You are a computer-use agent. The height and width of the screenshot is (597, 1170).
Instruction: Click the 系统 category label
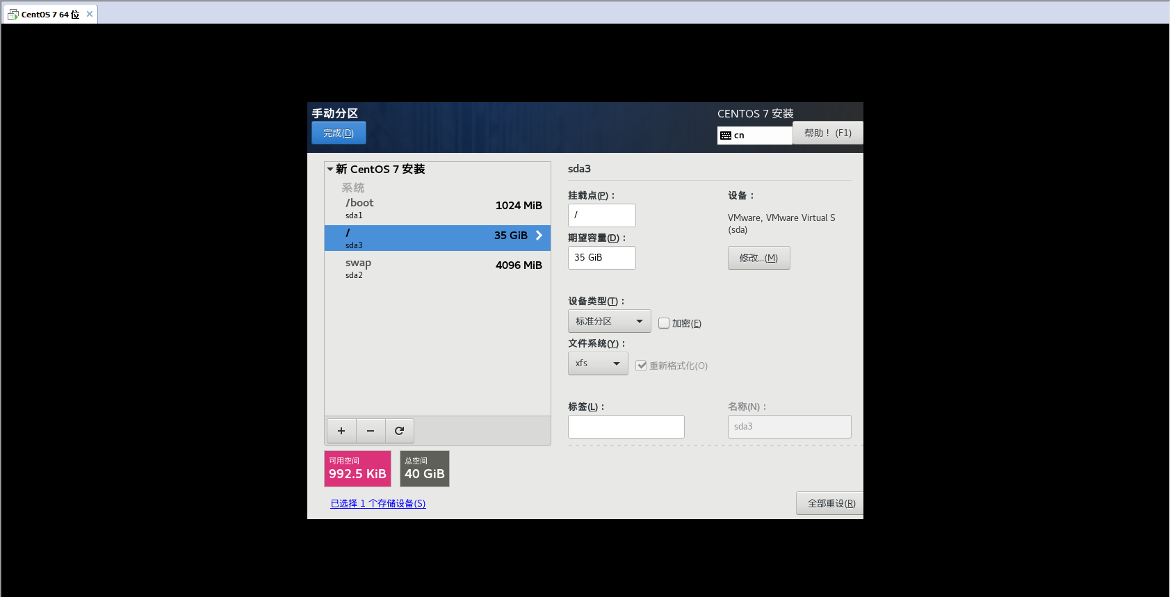tap(352, 188)
